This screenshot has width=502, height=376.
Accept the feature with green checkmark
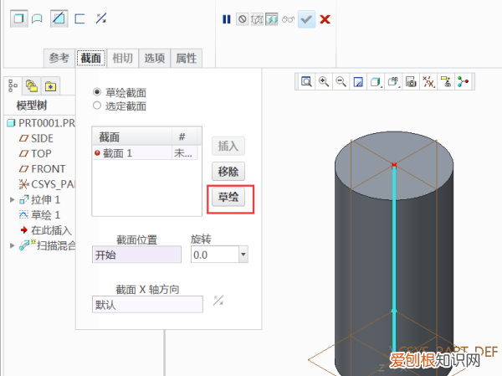(x=306, y=19)
